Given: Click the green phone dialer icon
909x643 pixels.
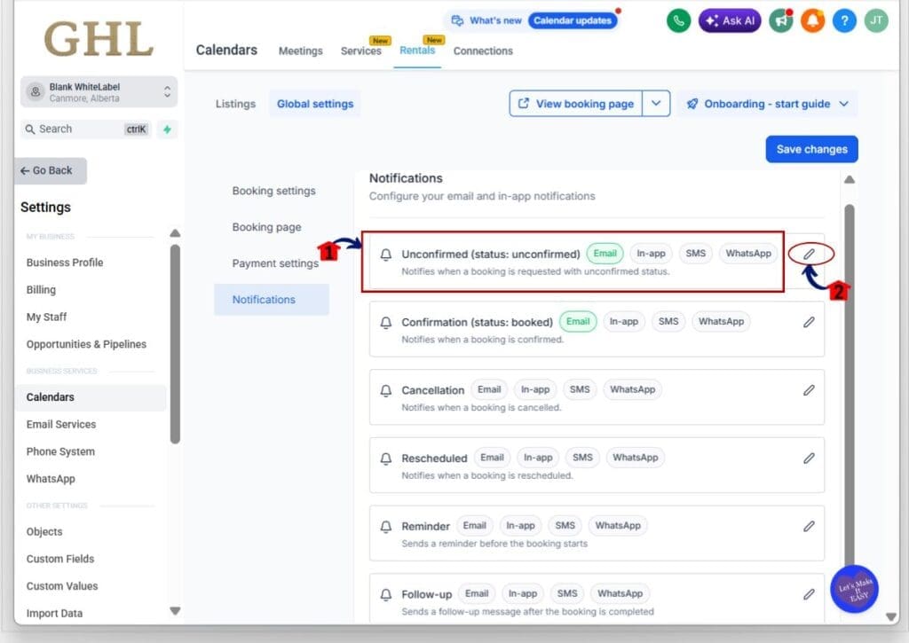Looking at the screenshot, I should [678, 21].
